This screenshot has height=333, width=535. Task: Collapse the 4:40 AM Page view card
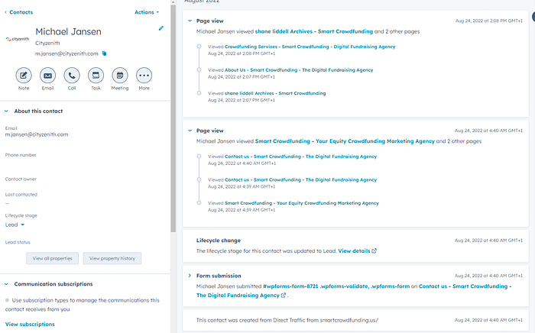[x=190, y=131]
